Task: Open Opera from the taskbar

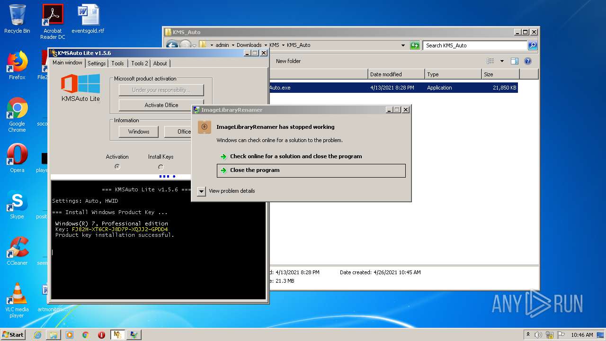Action: click(101, 335)
